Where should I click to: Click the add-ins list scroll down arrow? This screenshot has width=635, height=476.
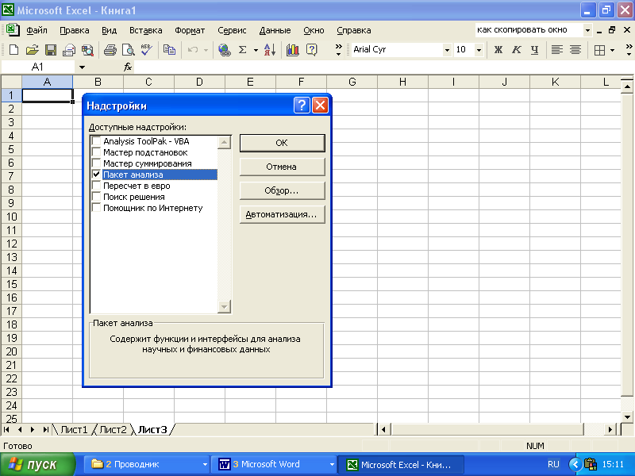[x=224, y=307]
